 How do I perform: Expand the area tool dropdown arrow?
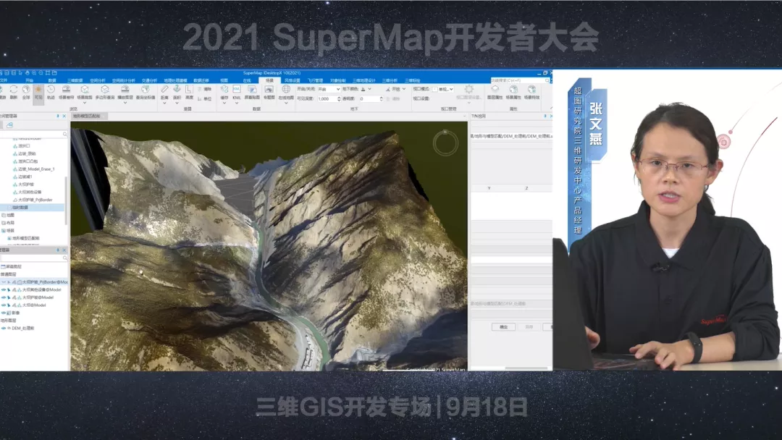177,103
